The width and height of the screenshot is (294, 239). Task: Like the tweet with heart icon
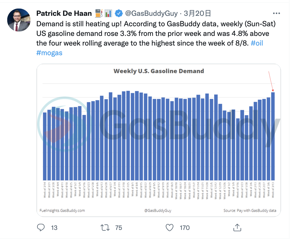(x=169, y=228)
